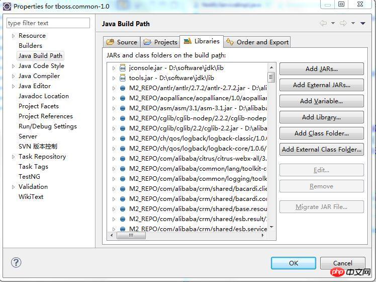The width and height of the screenshot is (376, 282).
Task: Click the back navigation arrow icon
Action: (323, 23)
